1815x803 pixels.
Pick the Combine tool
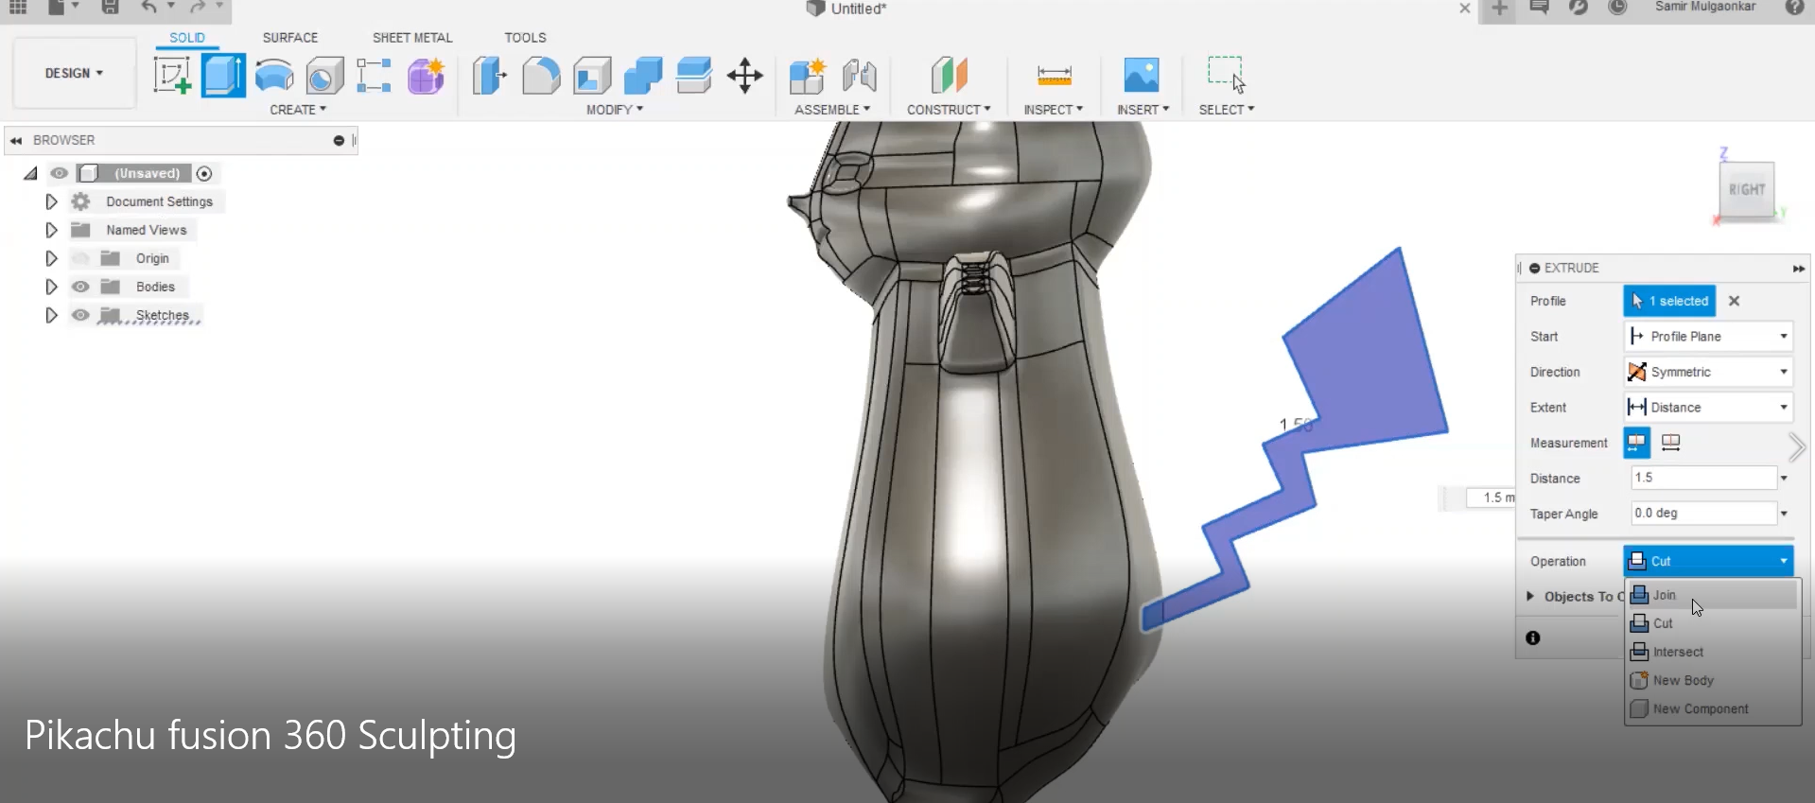[x=643, y=76]
